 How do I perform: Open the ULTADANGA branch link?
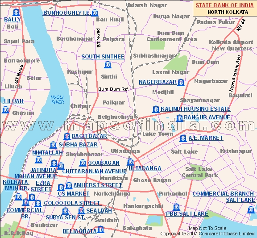click(x=145, y=168)
